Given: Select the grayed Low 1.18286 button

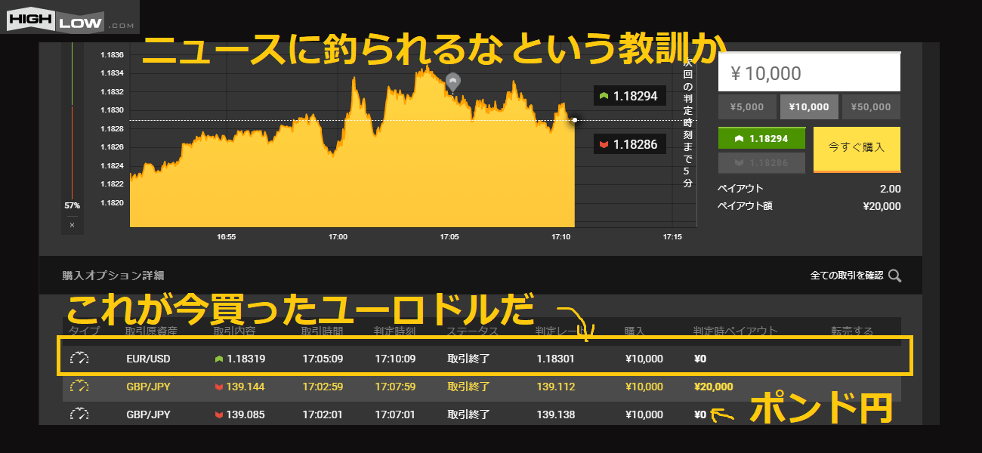Looking at the screenshot, I should (761, 162).
